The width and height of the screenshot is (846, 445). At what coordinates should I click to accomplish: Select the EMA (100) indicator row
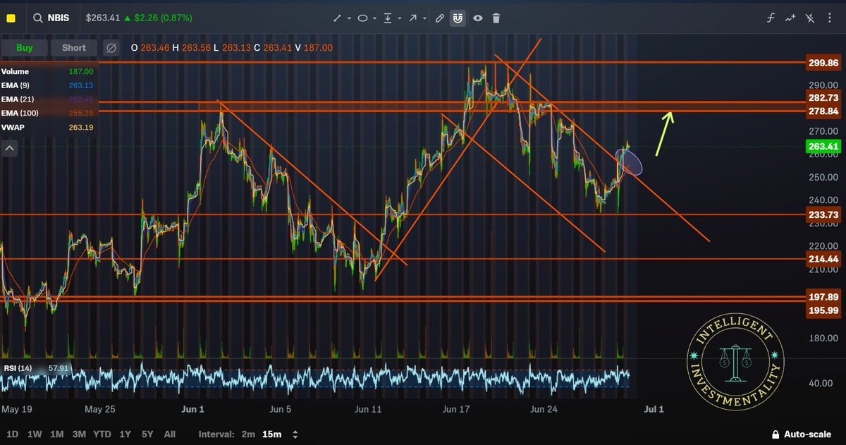[x=47, y=113]
